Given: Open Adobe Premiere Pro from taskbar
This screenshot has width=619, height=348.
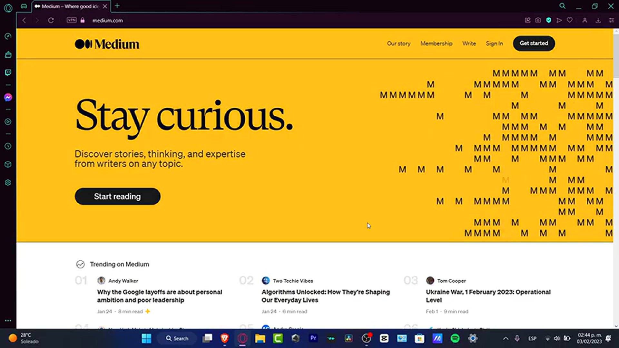Looking at the screenshot, I should (x=313, y=338).
